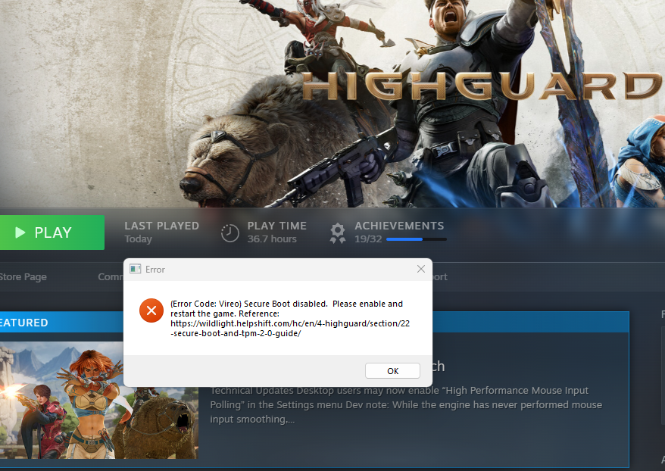This screenshot has width=665, height=471.
Task: Click the white play triangle icon
Action: coord(20,232)
